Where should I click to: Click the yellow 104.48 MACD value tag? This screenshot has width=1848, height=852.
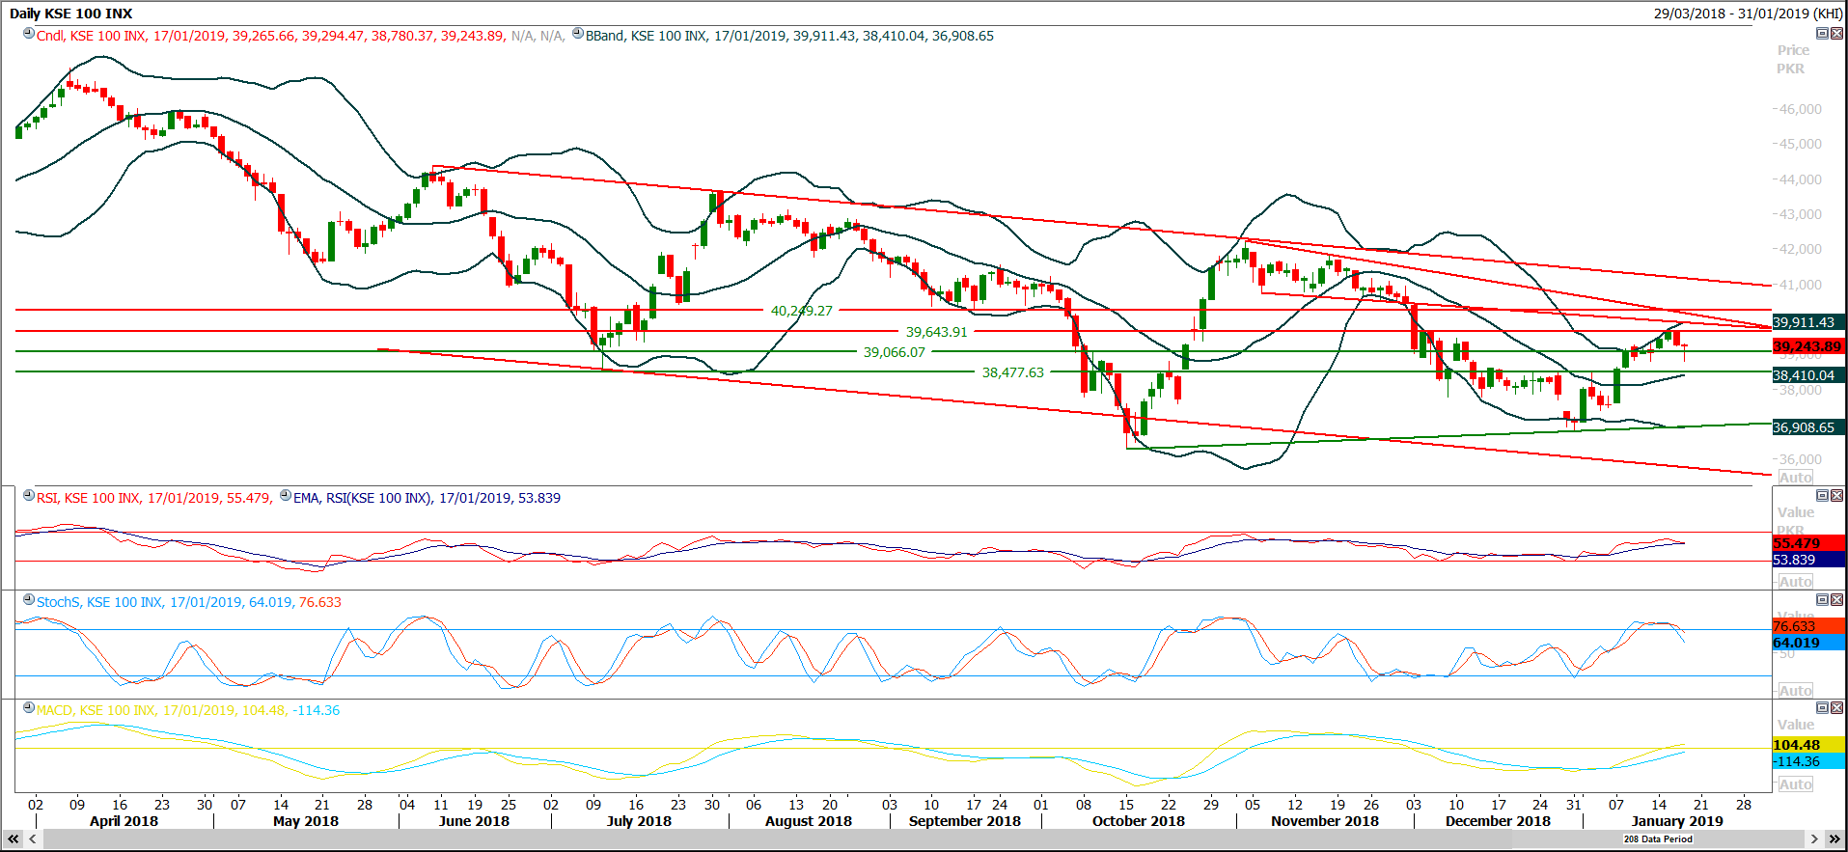coord(1808,745)
